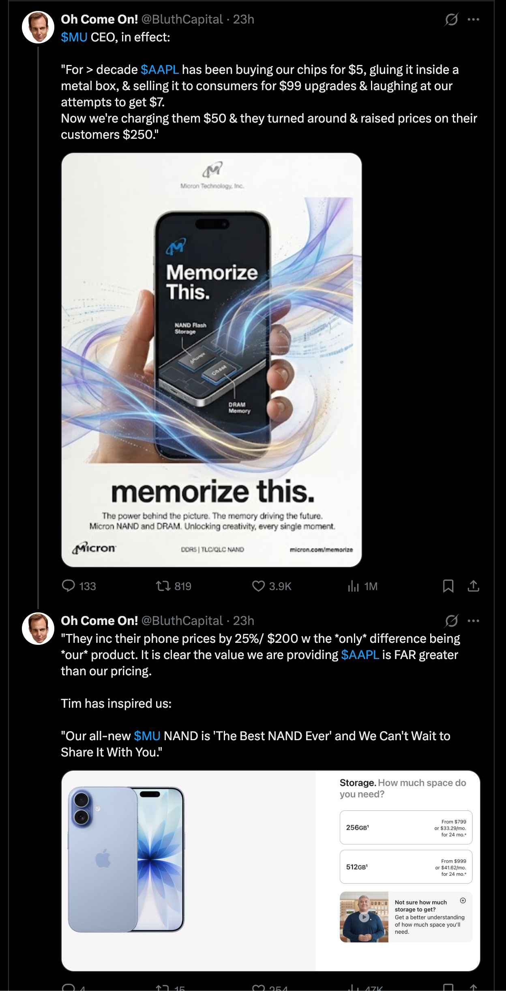Open the Grok icon on the first tweet

pyautogui.click(x=451, y=19)
